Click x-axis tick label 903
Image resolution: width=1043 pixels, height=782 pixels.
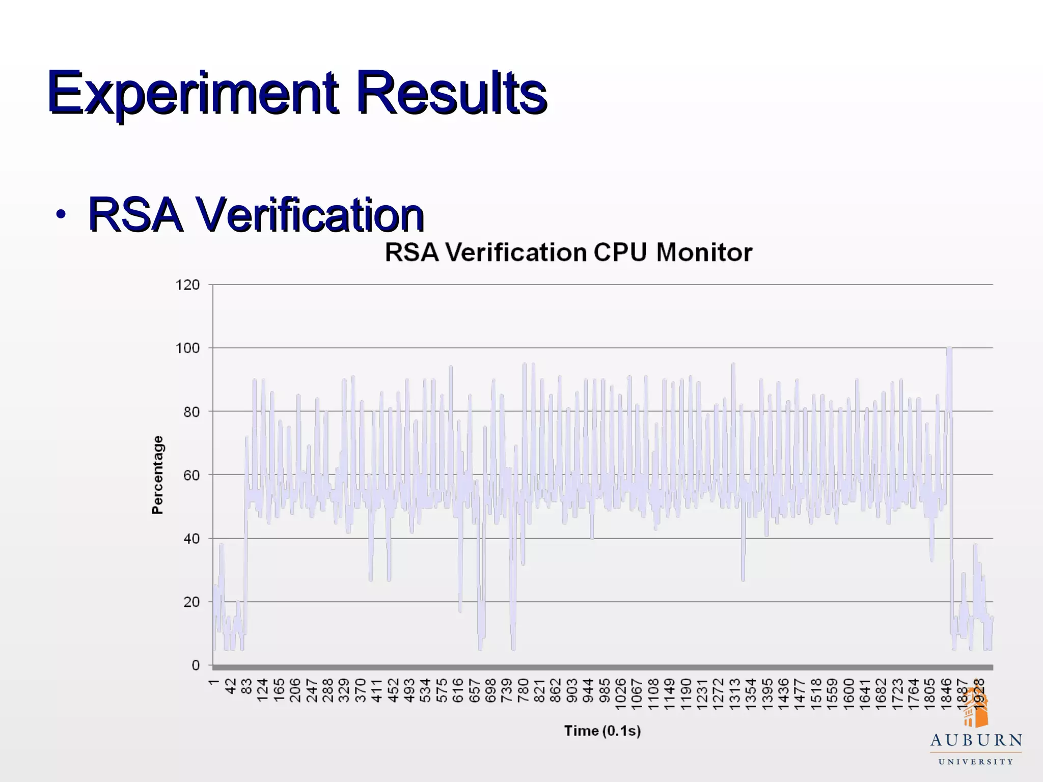click(x=572, y=690)
